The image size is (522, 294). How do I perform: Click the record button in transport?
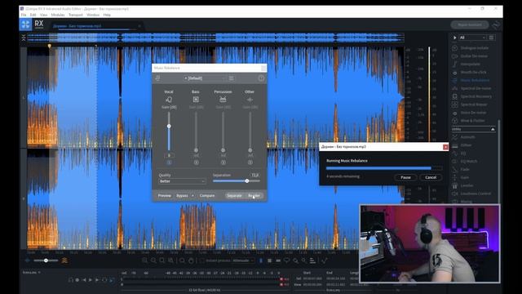click(x=77, y=280)
